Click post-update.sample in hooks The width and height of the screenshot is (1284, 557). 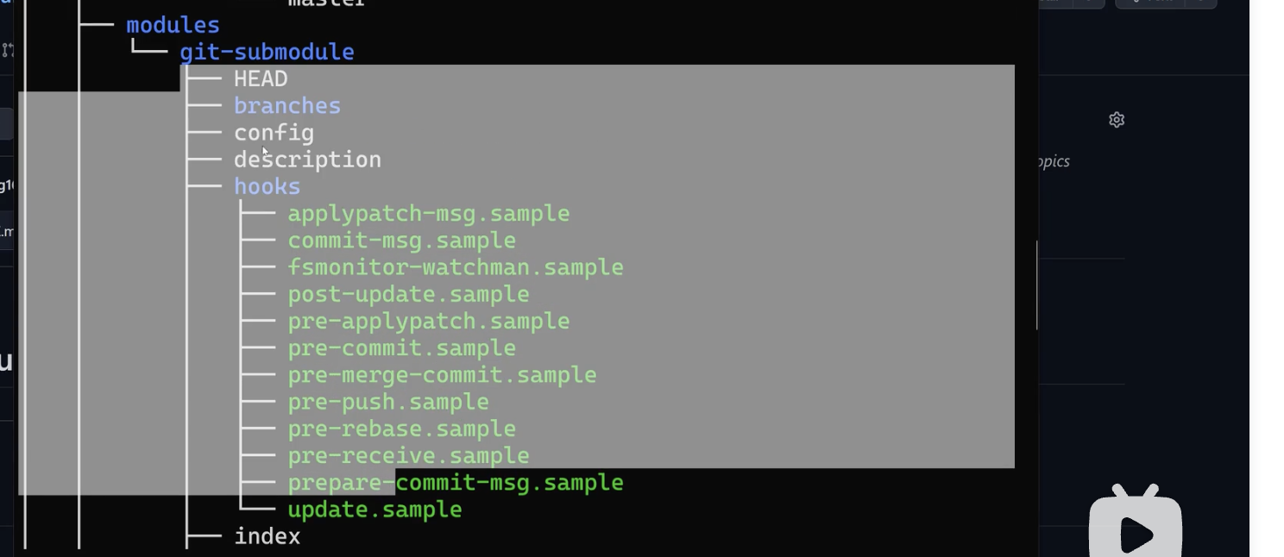point(408,294)
